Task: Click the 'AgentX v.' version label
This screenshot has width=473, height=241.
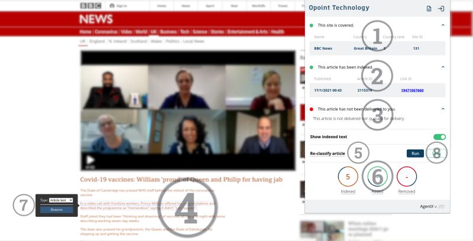Action: 429,206
